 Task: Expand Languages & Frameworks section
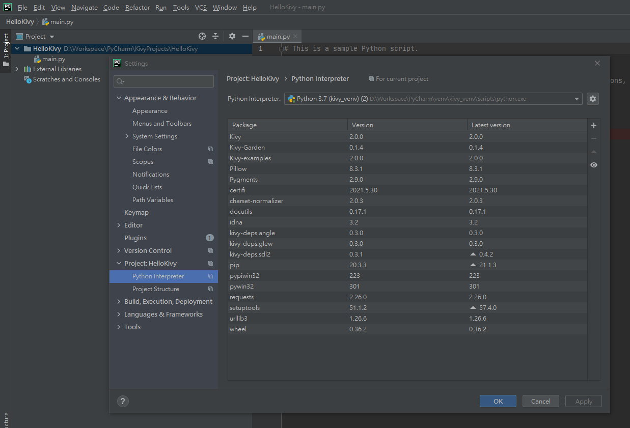coord(119,315)
